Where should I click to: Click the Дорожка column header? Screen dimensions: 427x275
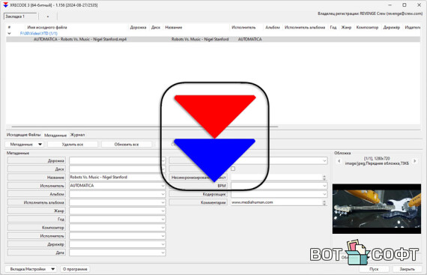(x=138, y=27)
